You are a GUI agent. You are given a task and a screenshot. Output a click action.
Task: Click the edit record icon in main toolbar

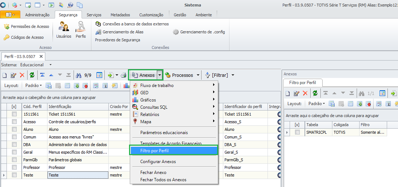tap(13, 75)
